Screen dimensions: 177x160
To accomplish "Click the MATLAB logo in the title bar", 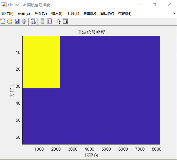I will (4, 5).
